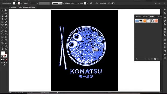This screenshot has height=94, width=167.
Task: Select the Shape Builder tool
Action: click(x=2, y=34)
